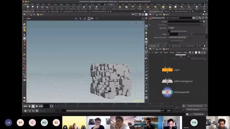Click the obj path button in viewport path bar
This screenshot has height=129, width=230.
pos(33,14)
